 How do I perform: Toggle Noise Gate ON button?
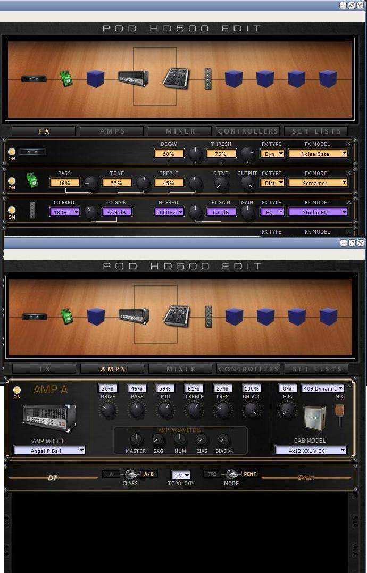(x=12, y=152)
